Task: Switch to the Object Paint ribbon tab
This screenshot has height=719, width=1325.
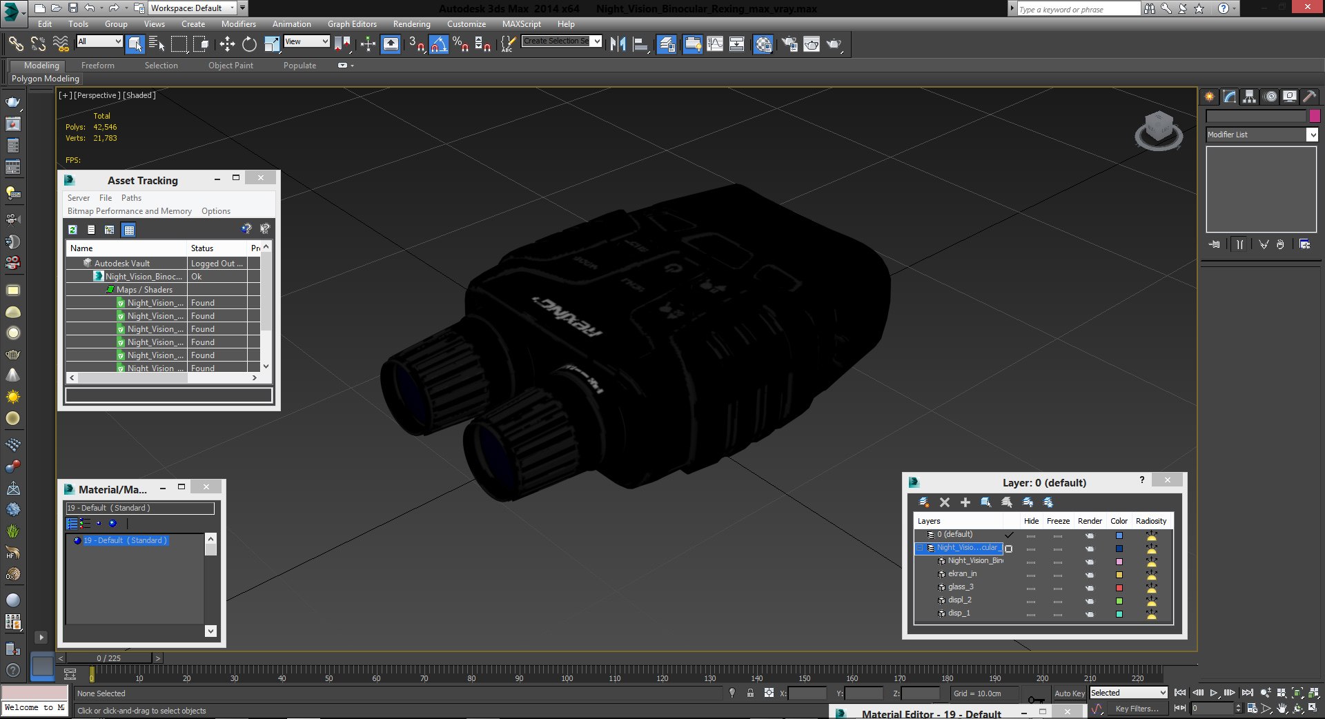Action: 230,66
